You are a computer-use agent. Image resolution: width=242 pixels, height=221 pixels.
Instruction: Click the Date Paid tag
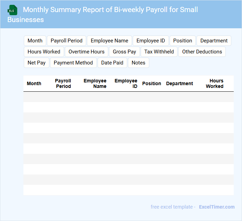[x=112, y=63]
